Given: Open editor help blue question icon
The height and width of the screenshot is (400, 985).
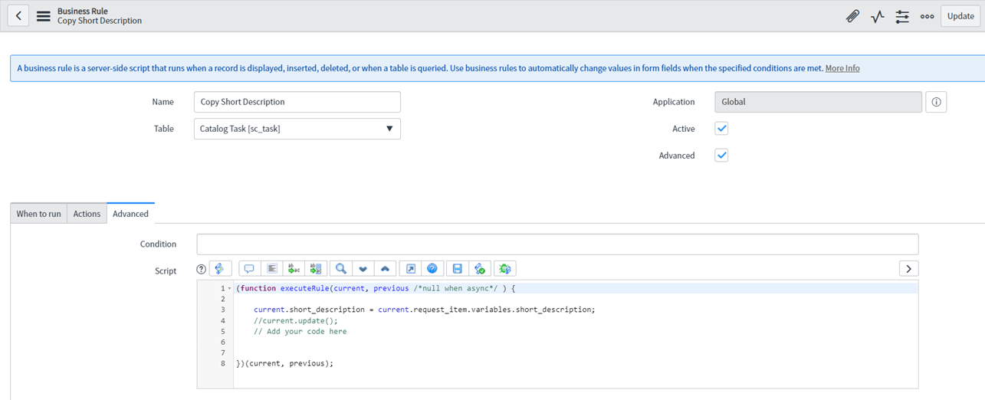Looking at the screenshot, I should [x=432, y=269].
